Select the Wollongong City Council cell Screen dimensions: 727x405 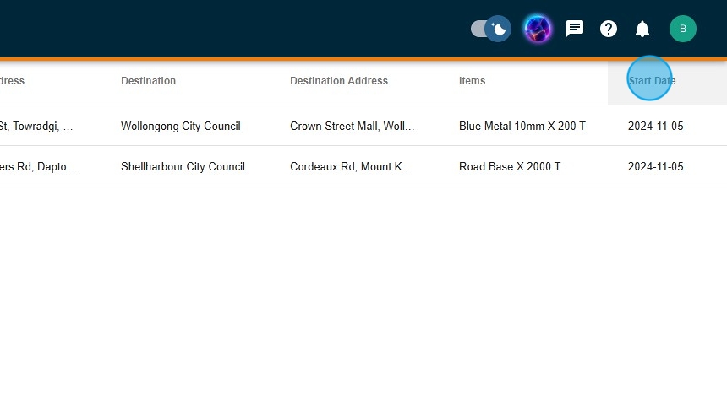pos(181,127)
